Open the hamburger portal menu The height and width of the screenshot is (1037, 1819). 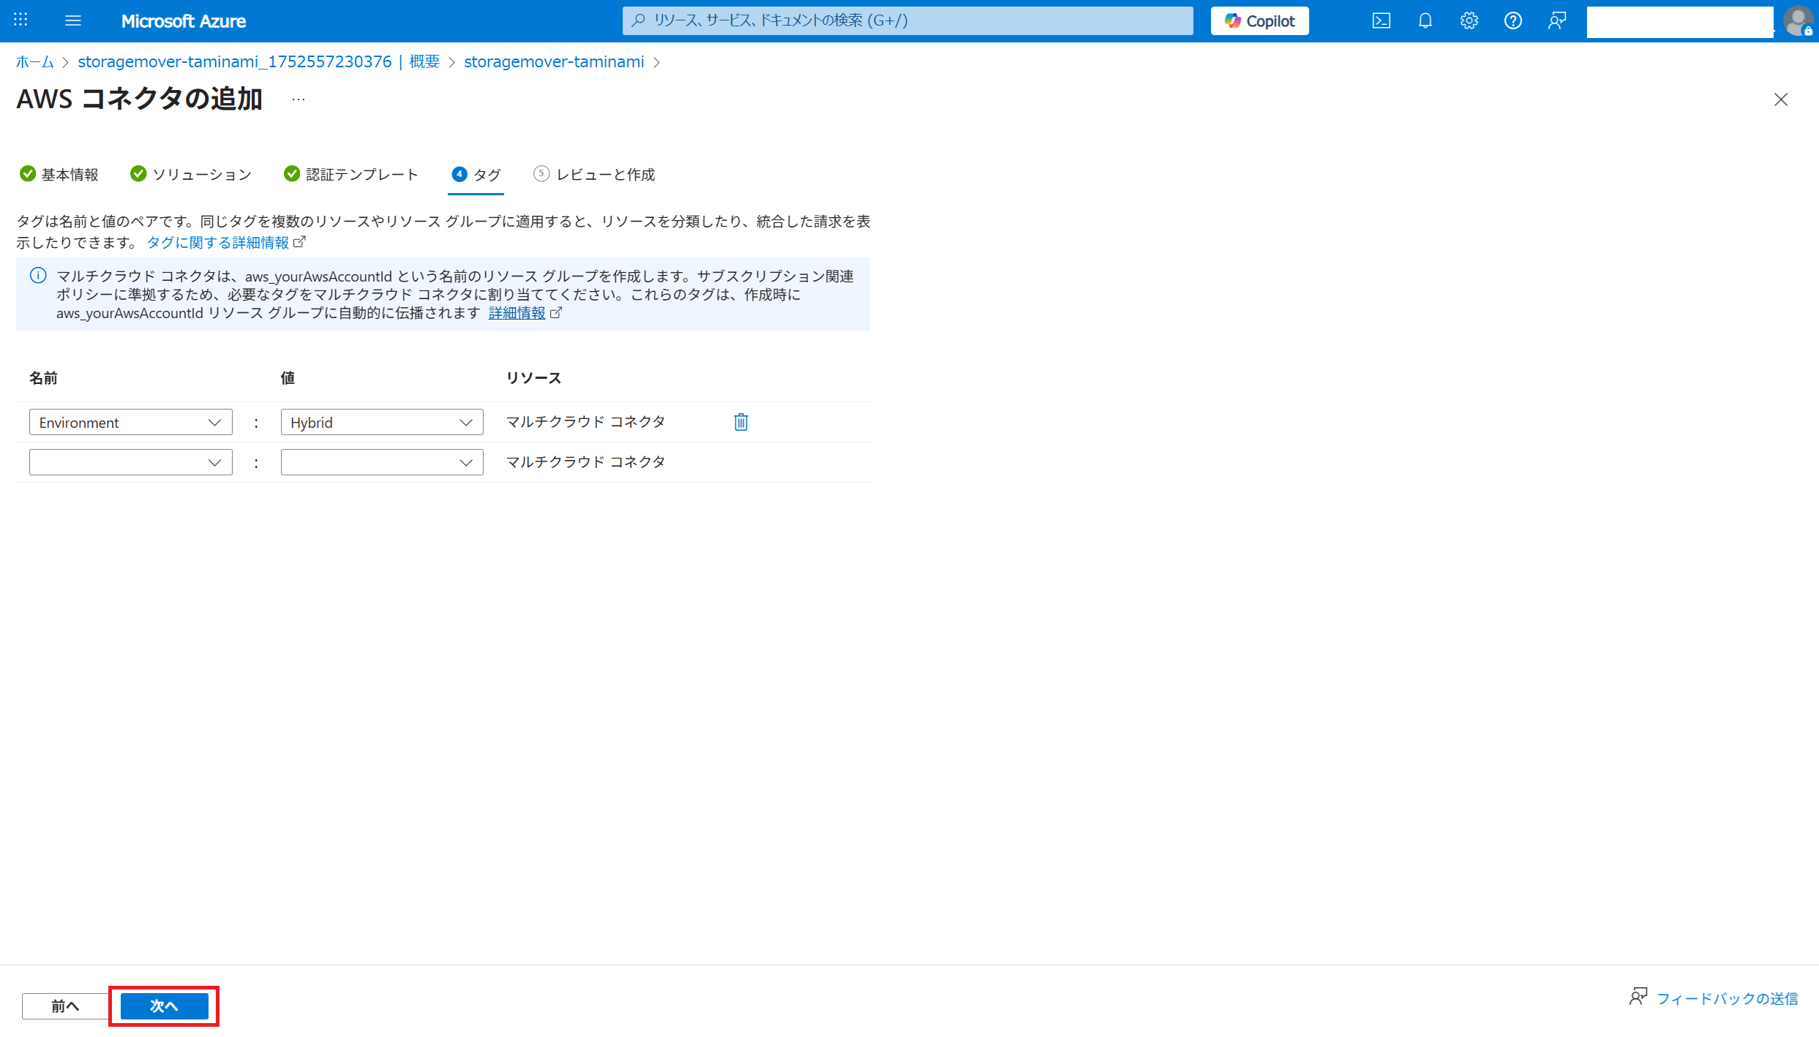tap(72, 20)
